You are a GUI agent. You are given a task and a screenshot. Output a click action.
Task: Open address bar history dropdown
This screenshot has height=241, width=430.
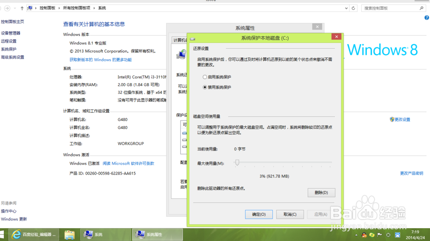coord(346,8)
